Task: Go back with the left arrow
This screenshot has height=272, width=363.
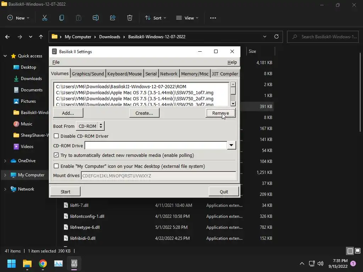Action: [7, 37]
